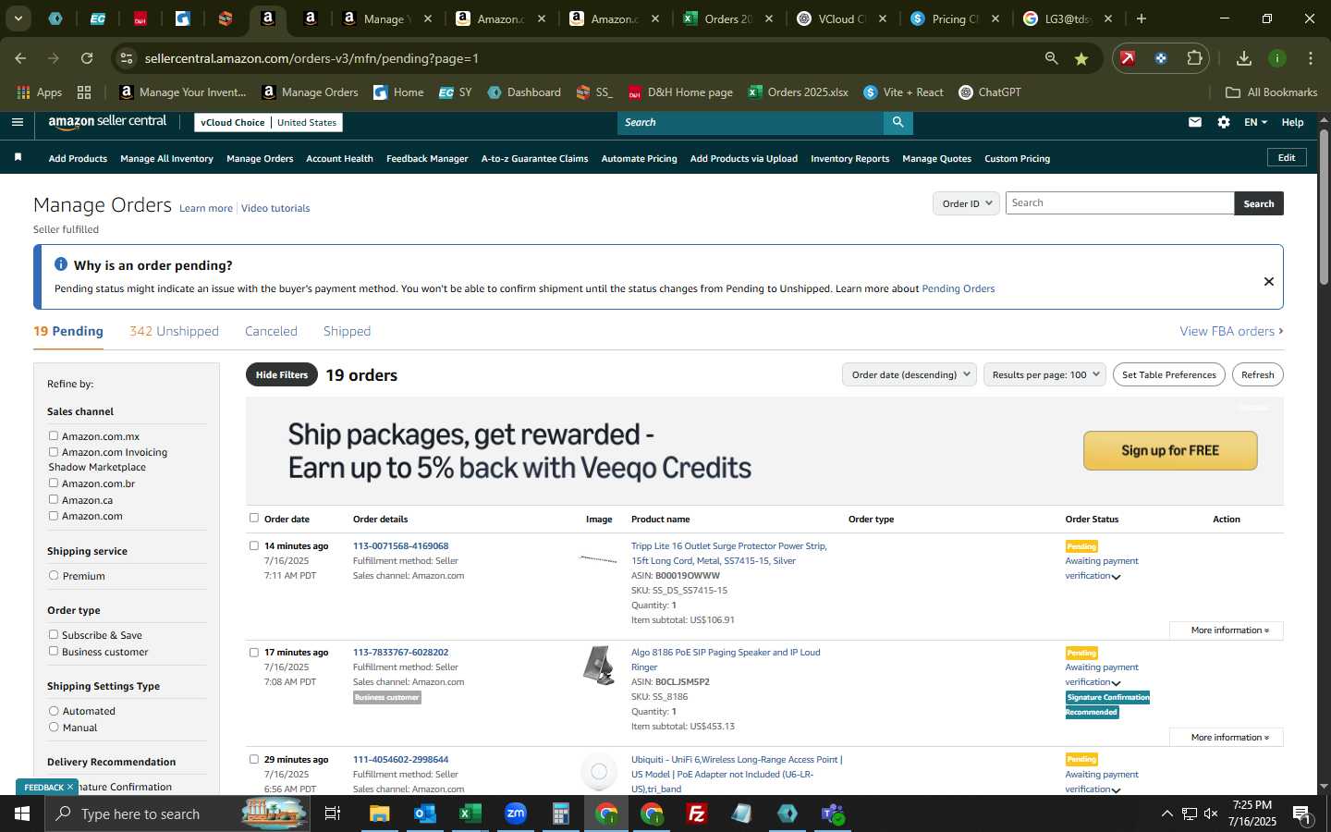Open order link 113-7833767-6028202
The height and width of the screenshot is (832, 1331).
click(x=400, y=652)
